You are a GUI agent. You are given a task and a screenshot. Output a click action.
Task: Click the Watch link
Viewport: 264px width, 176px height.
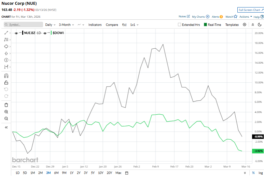[x=229, y=17]
